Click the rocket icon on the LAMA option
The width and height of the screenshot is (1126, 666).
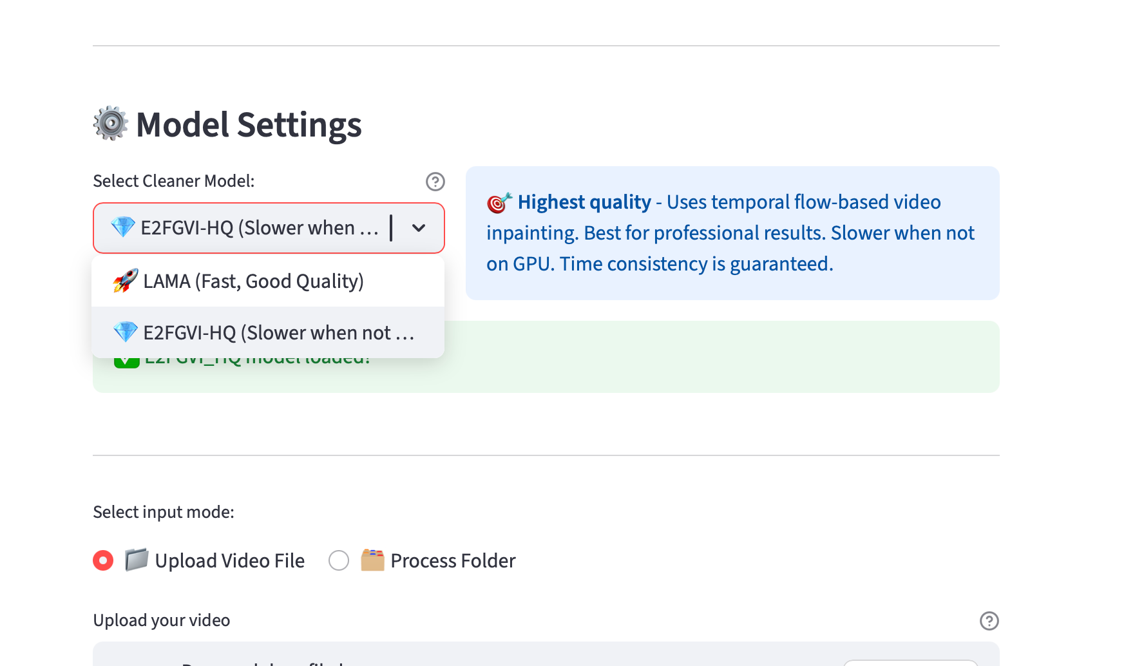[126, 281]
